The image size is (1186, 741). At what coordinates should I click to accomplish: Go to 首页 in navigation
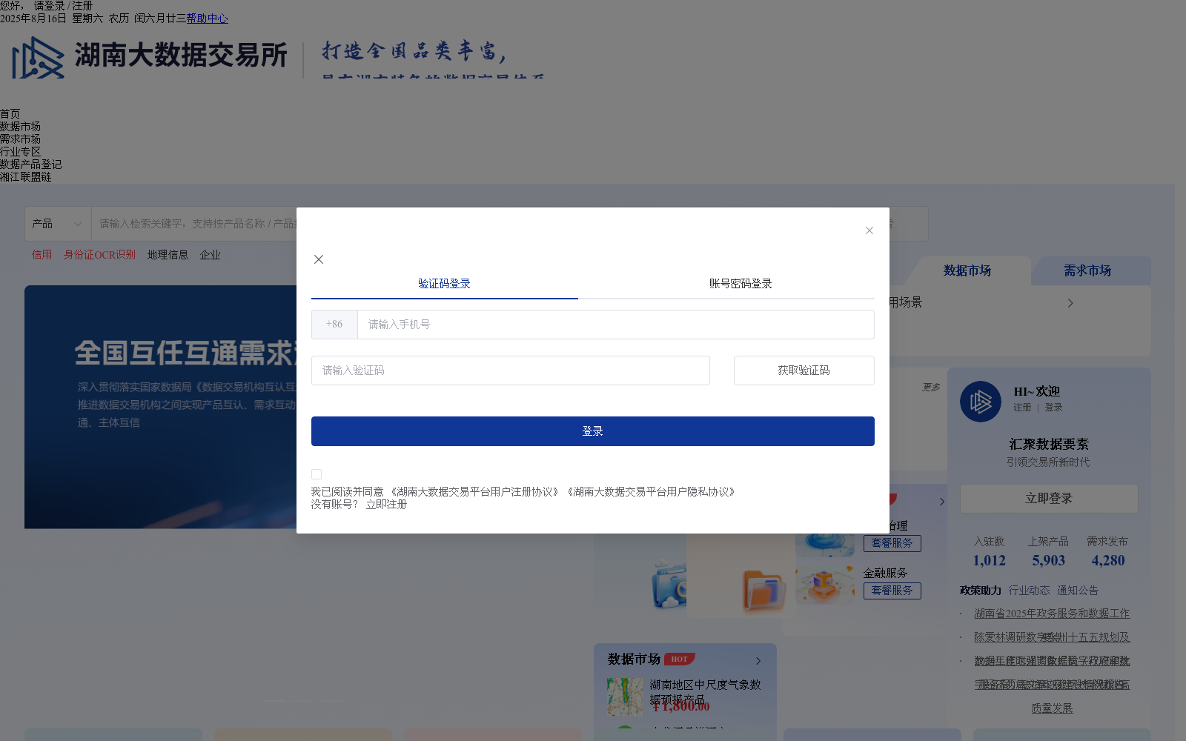point(10,114)
